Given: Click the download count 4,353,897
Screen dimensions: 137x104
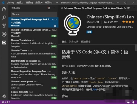Looking at the screenshot, I should pos(111,22).
